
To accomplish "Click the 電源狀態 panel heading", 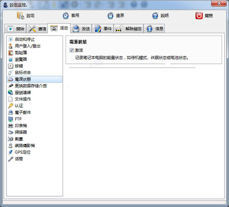I will pyautogui.click(x=78, y=42).
